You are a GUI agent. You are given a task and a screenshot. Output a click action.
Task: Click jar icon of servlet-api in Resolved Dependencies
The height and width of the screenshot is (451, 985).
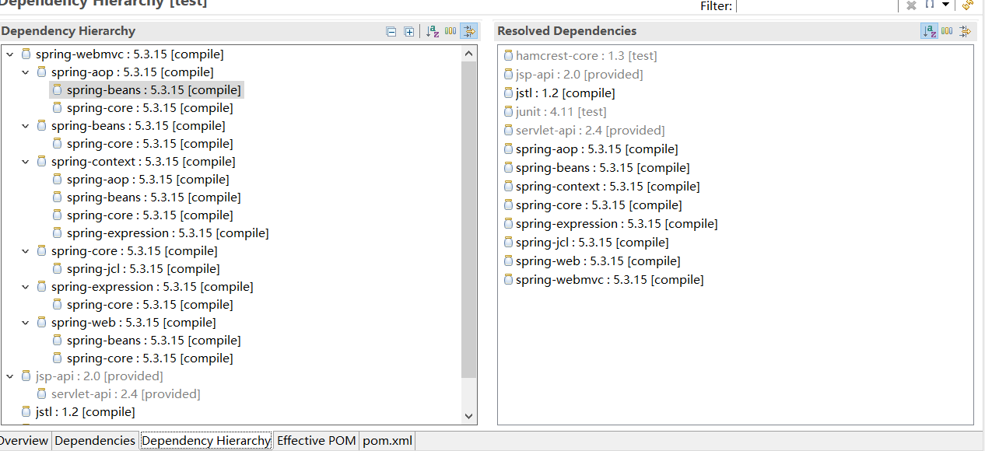pyautogui.click(x=508, y=131)
